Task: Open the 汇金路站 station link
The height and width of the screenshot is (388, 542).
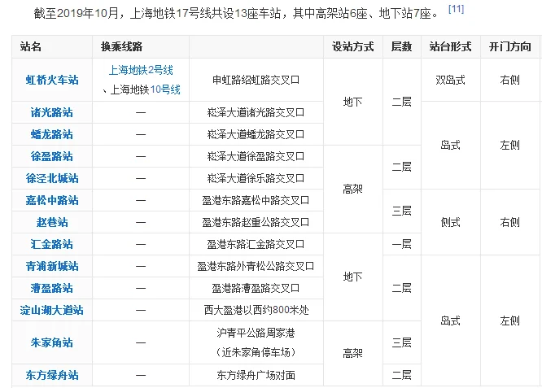Action: pos(52,244)
